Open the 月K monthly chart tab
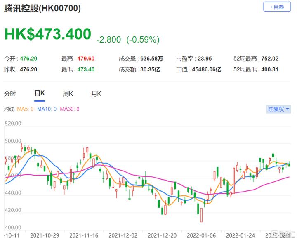 click(96, 93)
